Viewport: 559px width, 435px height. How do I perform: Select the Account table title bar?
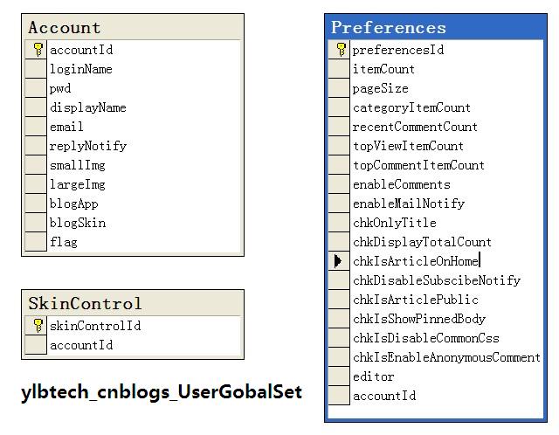tap(132, 27)
